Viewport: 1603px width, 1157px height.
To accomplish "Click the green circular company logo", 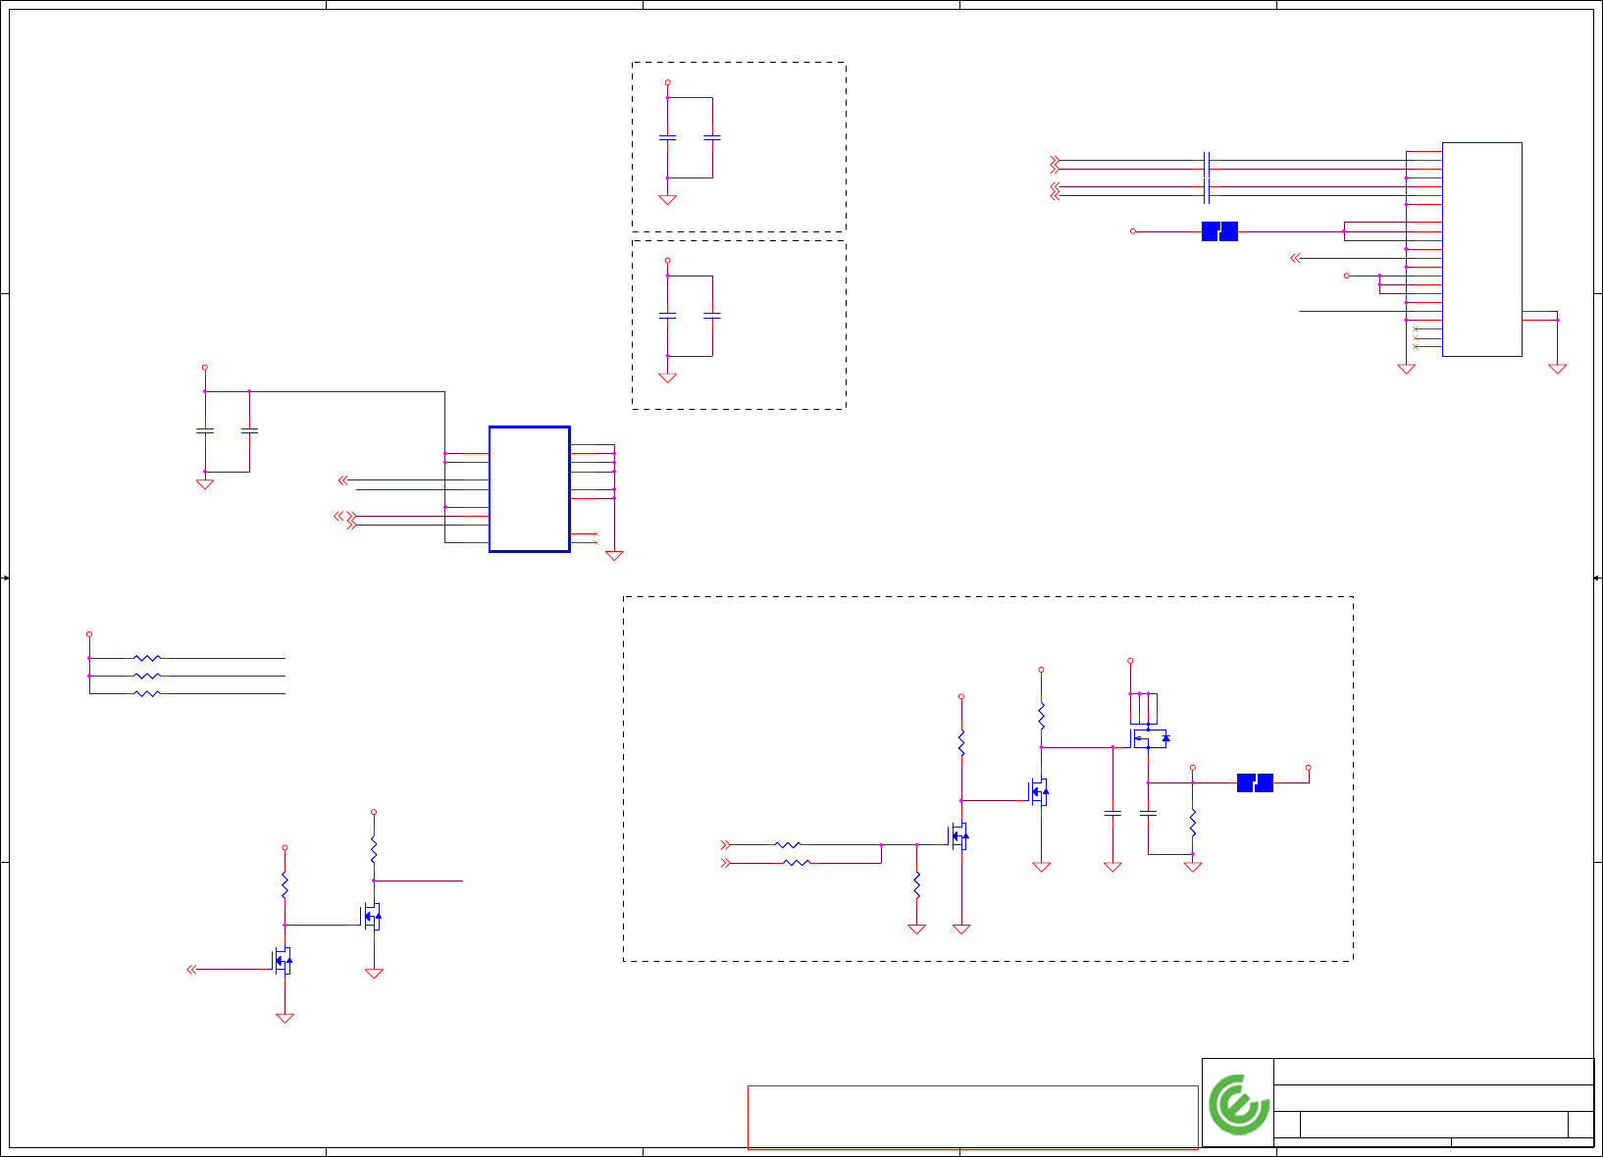I will click(1239, 1105).
